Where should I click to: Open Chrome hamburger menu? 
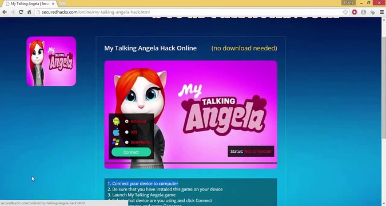(x=382, y=12)
